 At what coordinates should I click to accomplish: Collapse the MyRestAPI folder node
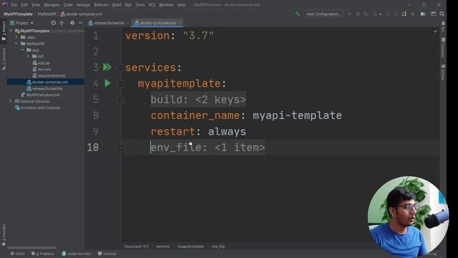[17, 44]
